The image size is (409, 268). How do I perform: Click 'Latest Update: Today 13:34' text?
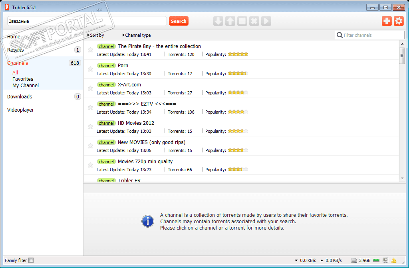click(x=124, y=112)
